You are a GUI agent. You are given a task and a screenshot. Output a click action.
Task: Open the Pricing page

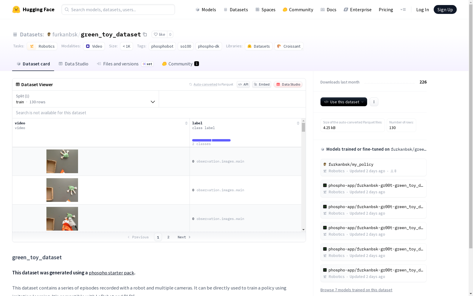386,9
